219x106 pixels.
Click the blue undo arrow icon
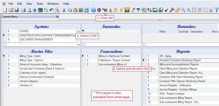pos(51,10)
